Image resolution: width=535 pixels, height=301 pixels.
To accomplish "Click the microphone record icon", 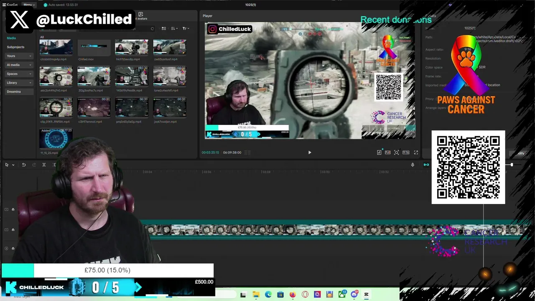I will (413, 165).
